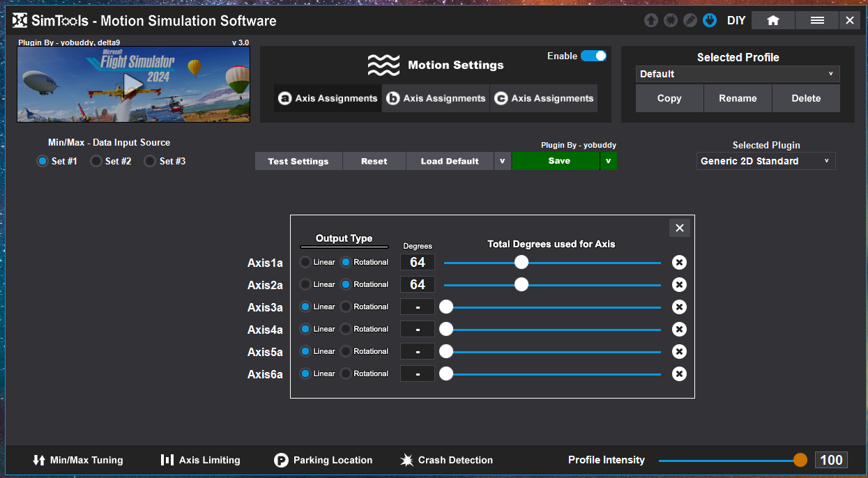Set Axis3a output type to Rotational
868x478 pixels.
[x=347, y=307]
